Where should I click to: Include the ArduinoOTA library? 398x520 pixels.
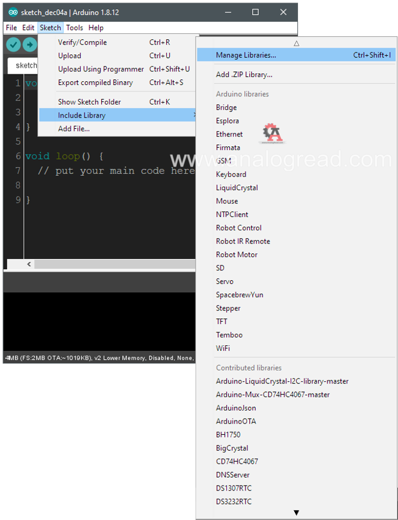pyautogui.click(x=296, y=421)
